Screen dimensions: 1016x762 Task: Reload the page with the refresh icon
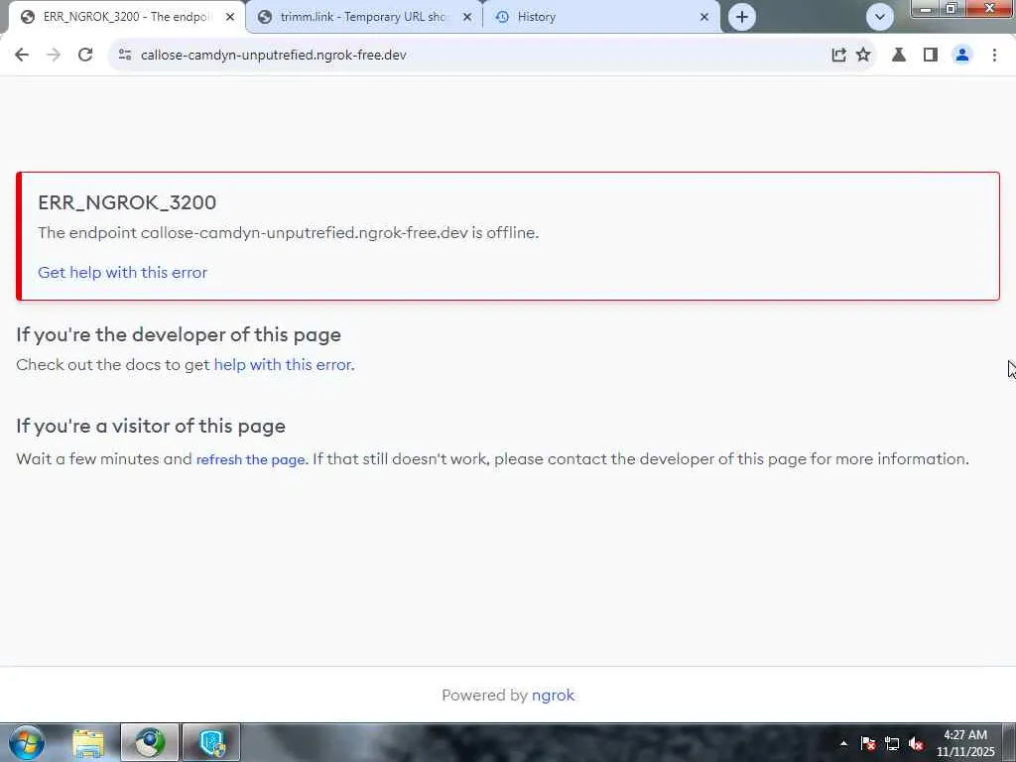click(x=85, y=55)
